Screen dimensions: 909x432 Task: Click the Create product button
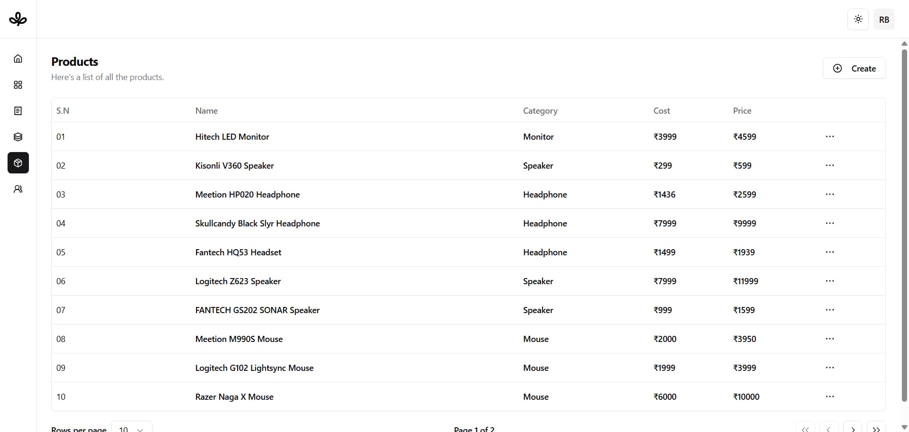coord(854,68)
